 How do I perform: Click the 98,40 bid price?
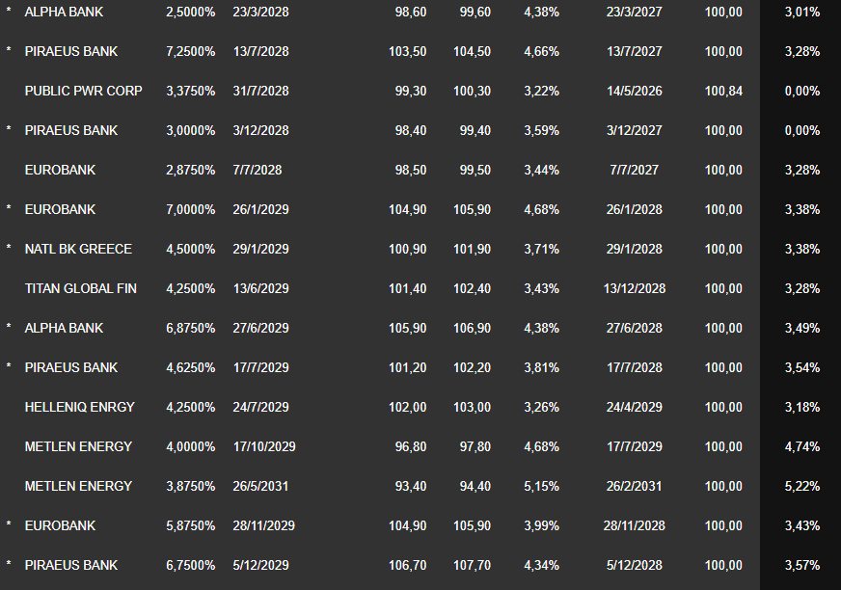pyautogui.click(x=411, y=130)
